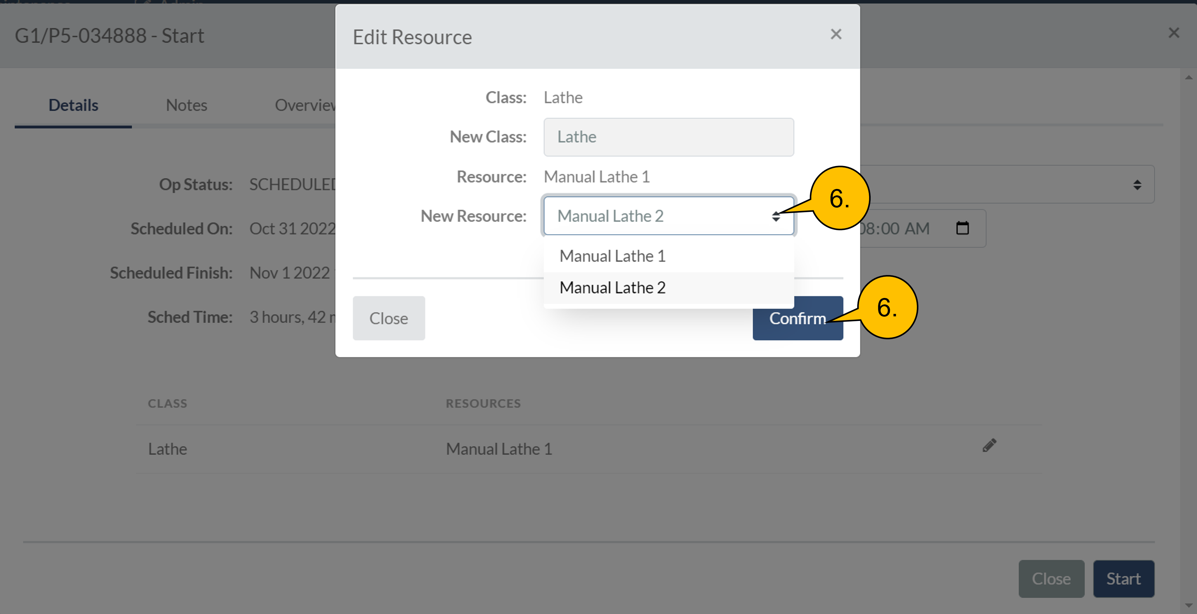Click the scrollbar down arrow

(1189, 606)
